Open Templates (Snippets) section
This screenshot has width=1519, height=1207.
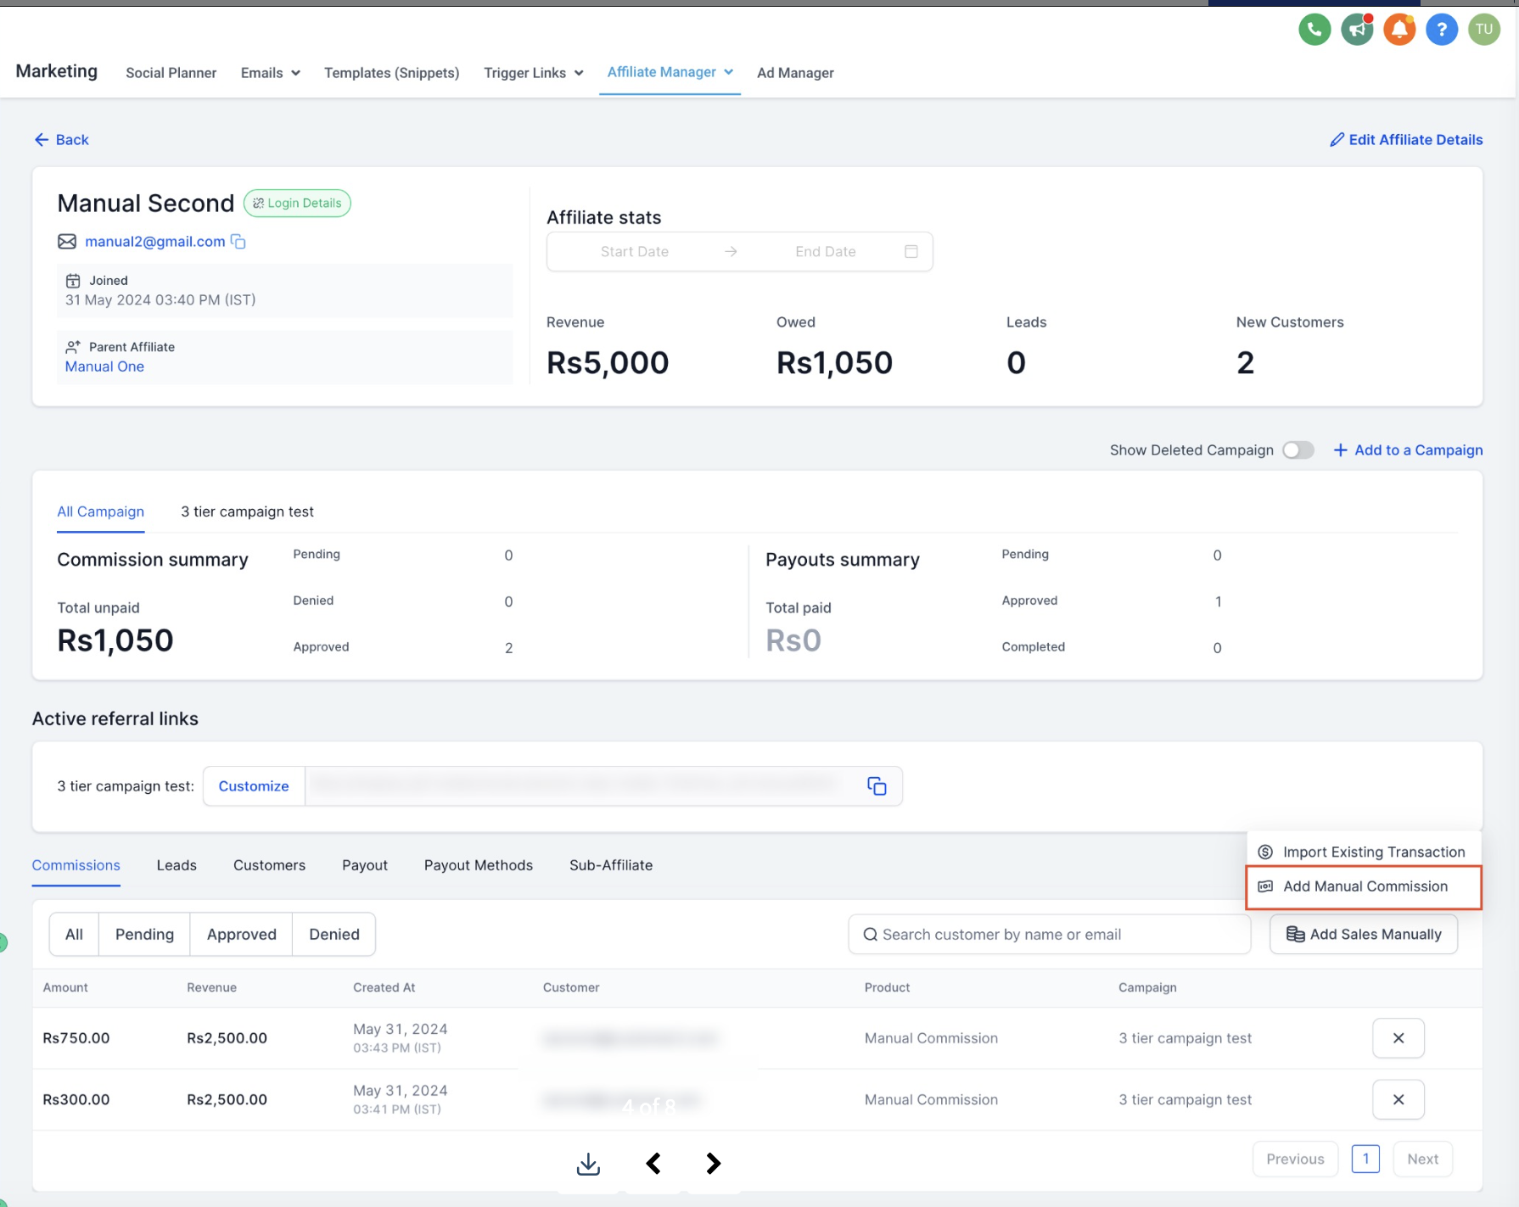391,73
